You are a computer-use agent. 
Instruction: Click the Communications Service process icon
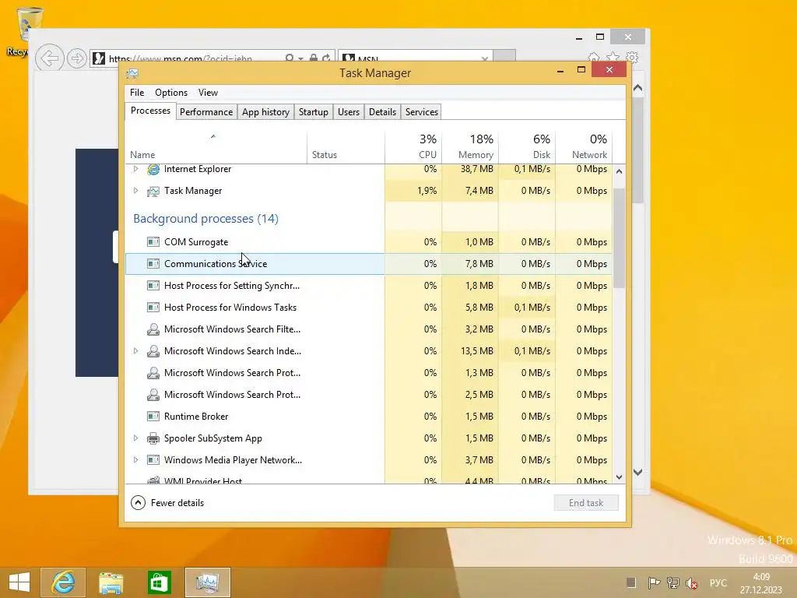(153, 264)
